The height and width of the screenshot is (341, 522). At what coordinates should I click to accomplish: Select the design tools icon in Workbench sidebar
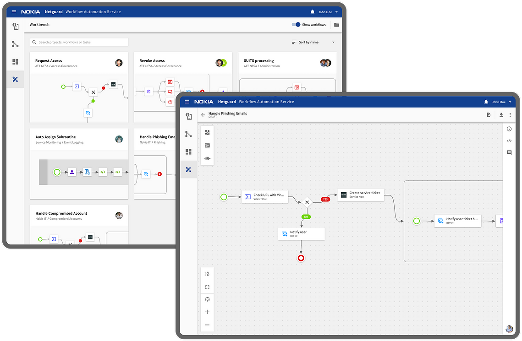[15, 80]
